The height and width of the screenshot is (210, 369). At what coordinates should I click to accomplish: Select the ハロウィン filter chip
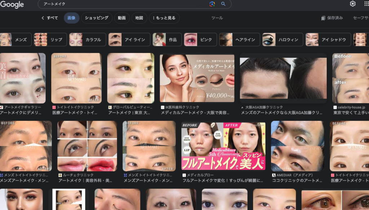coord(281,40)
